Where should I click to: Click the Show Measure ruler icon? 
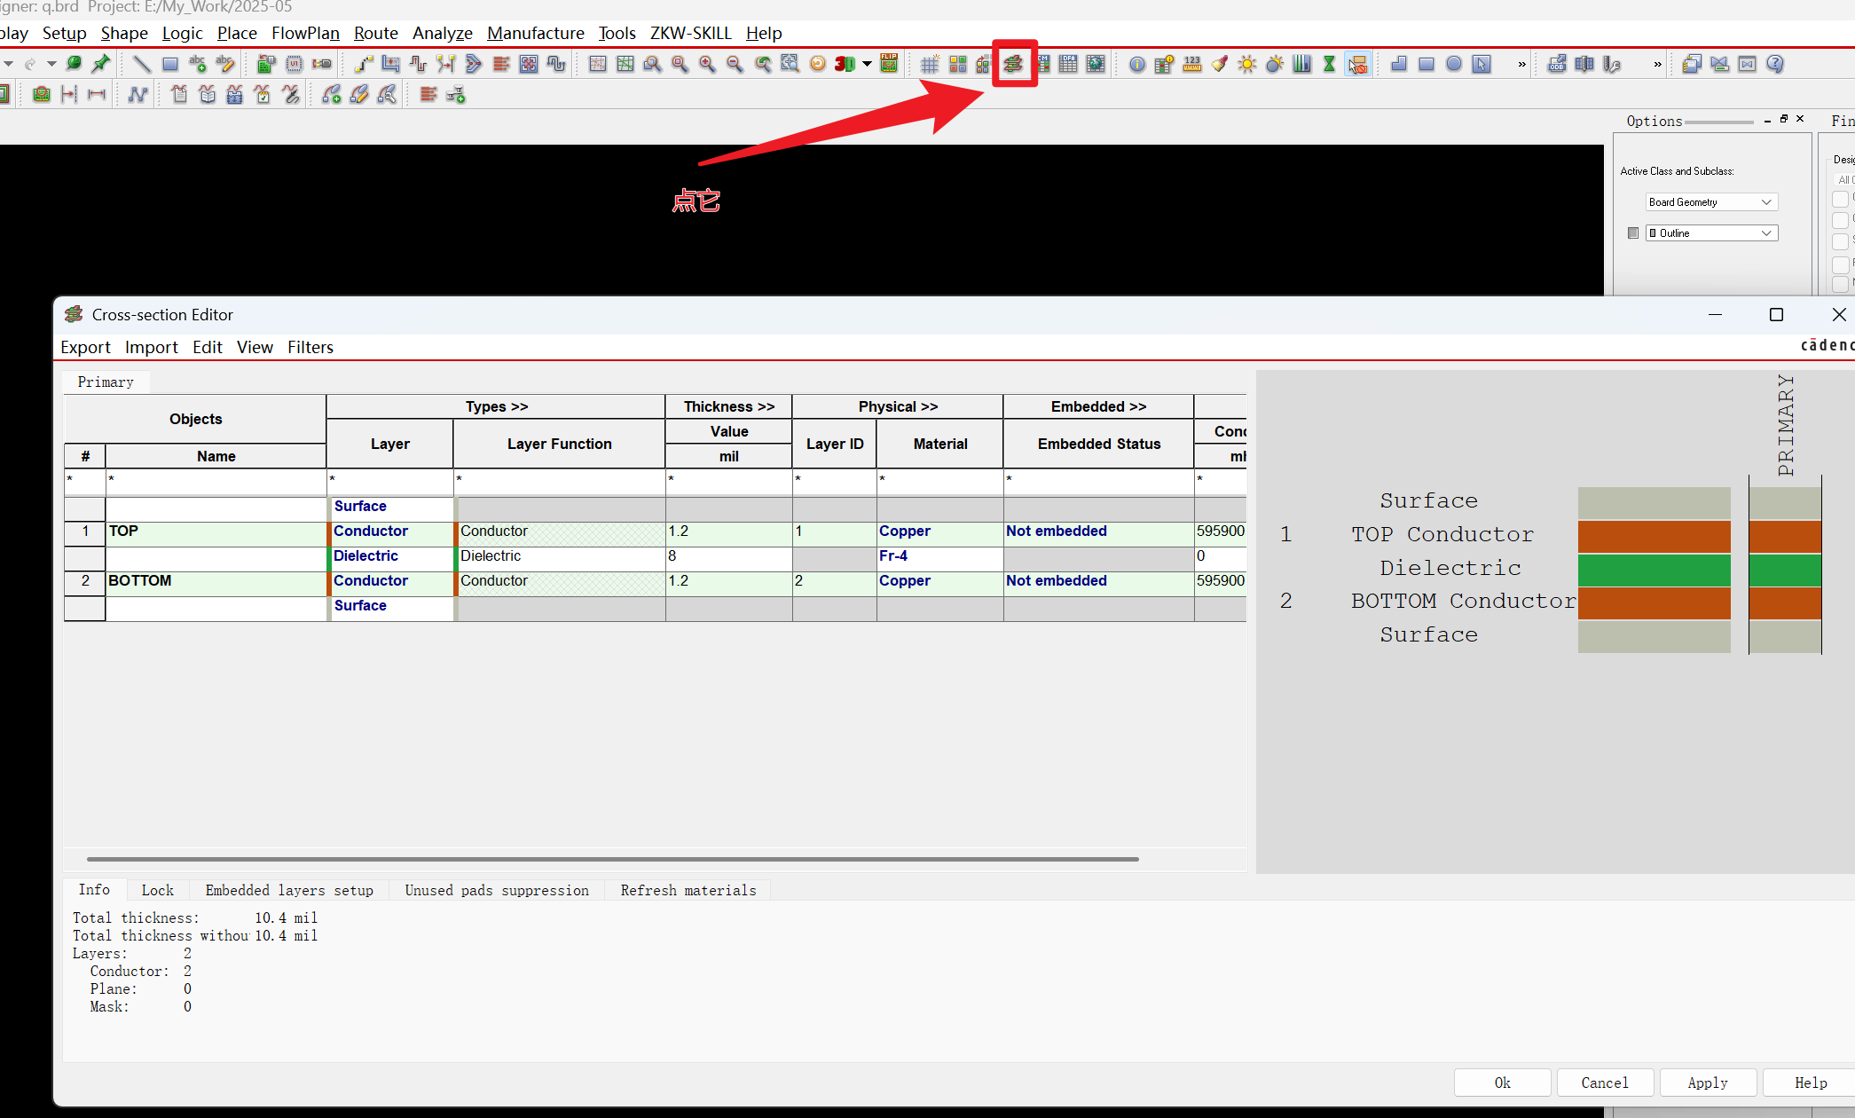pyautogui.click(x=1191, y=64)
